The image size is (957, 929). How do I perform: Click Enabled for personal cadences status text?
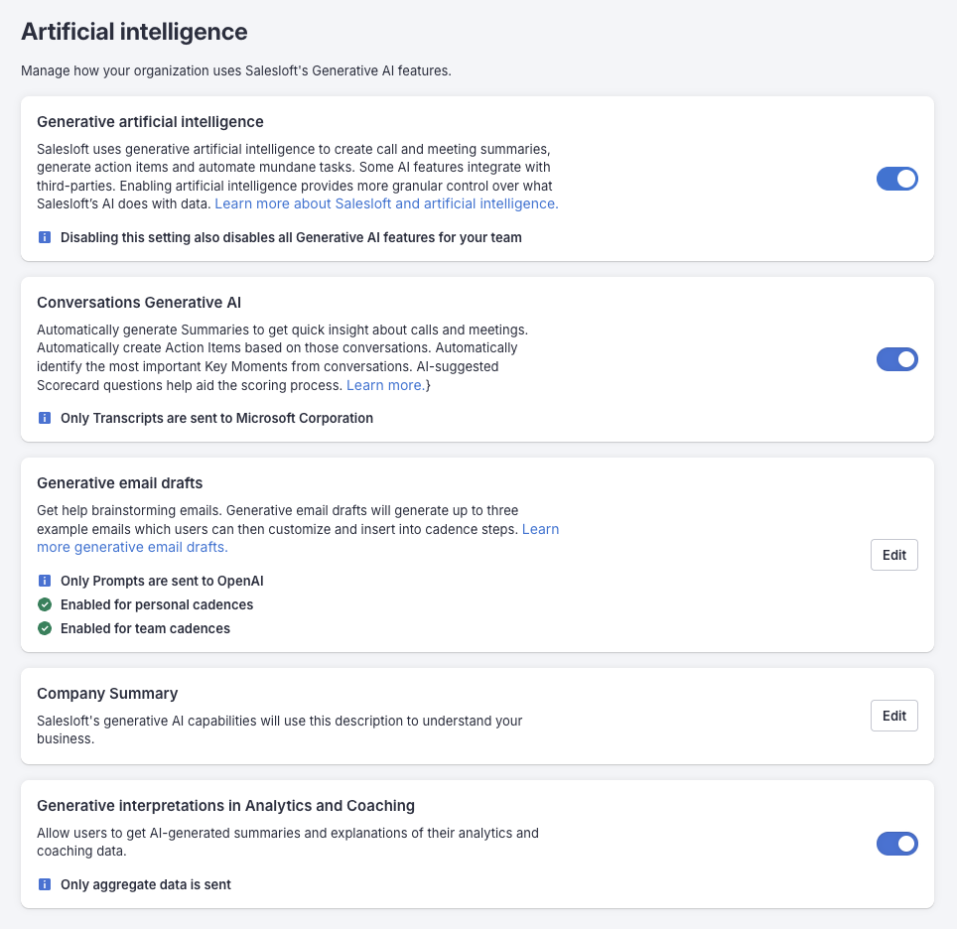pyautogui.click(x=157, y=604)
